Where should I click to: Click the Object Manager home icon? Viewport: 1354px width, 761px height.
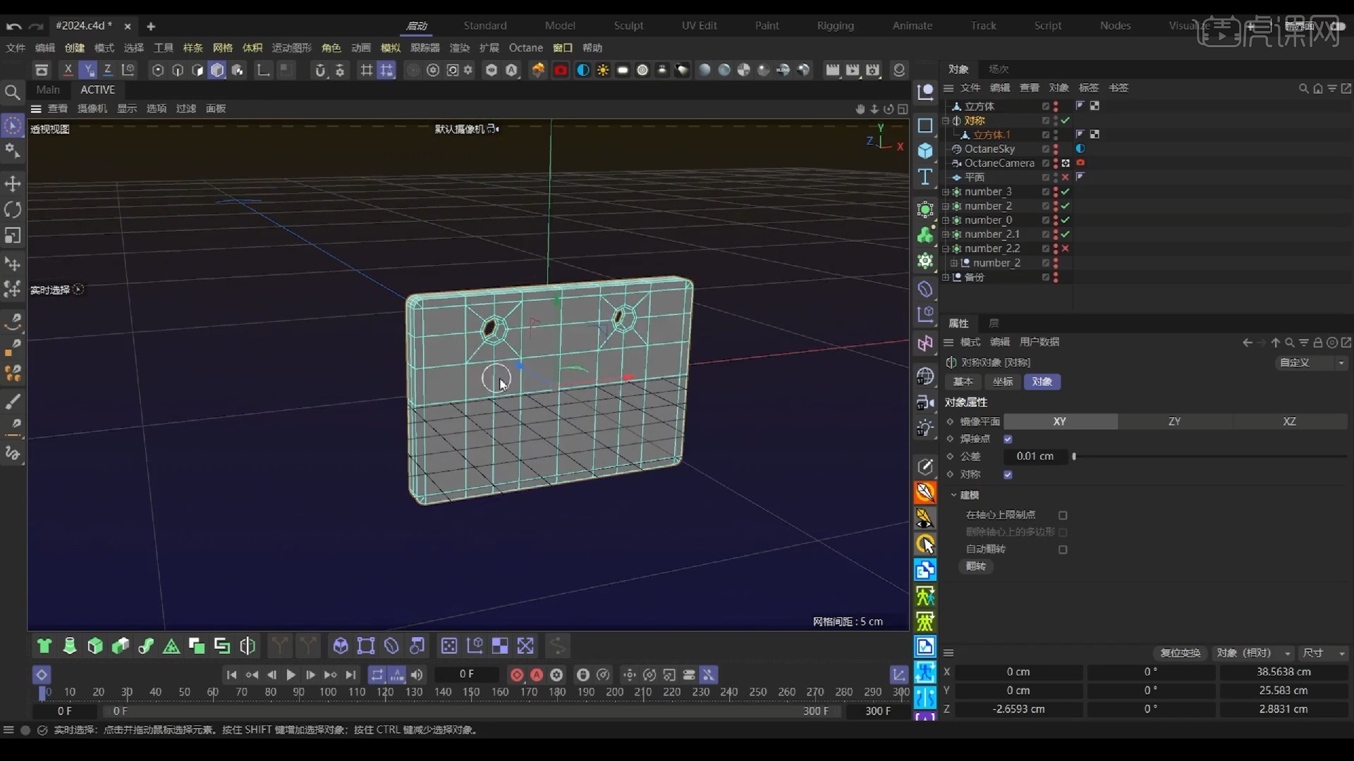pos(1317,88)
